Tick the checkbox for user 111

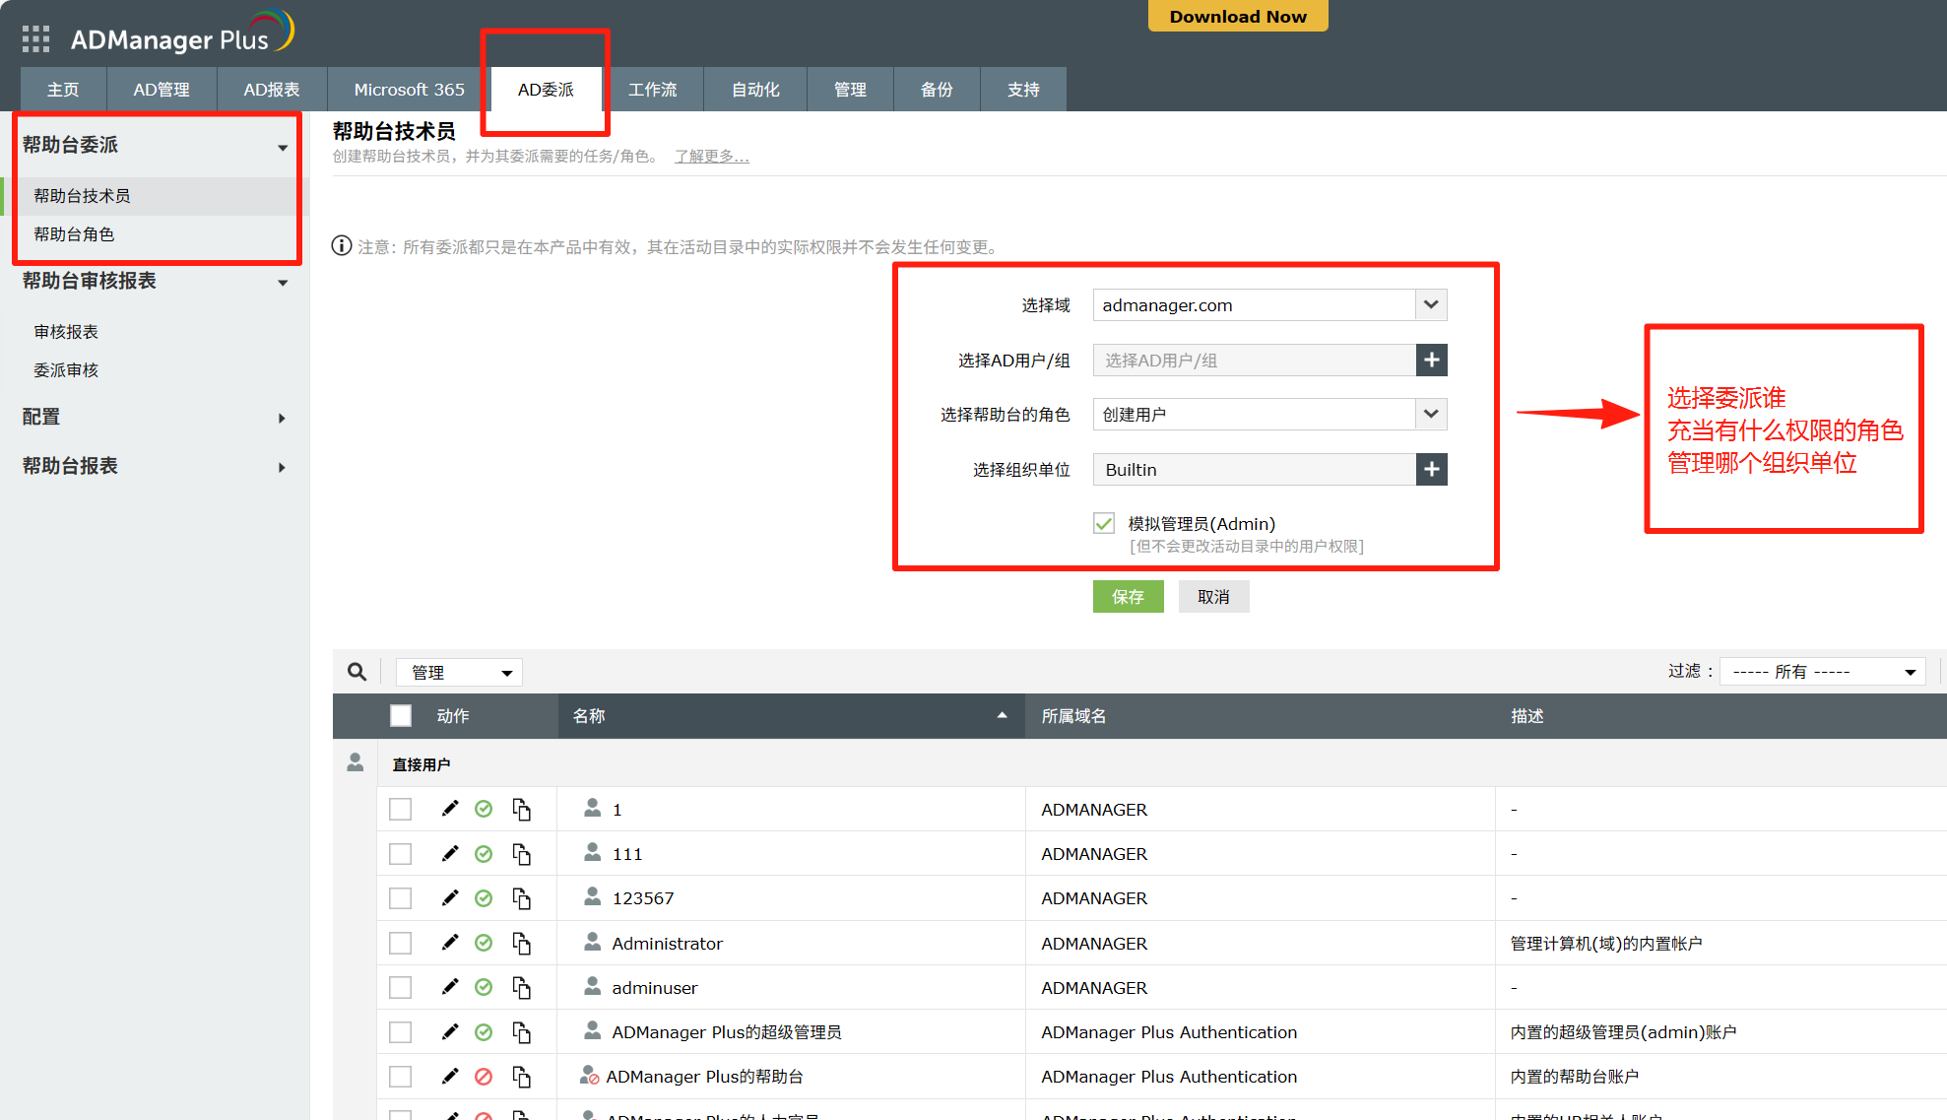point(400,853)
